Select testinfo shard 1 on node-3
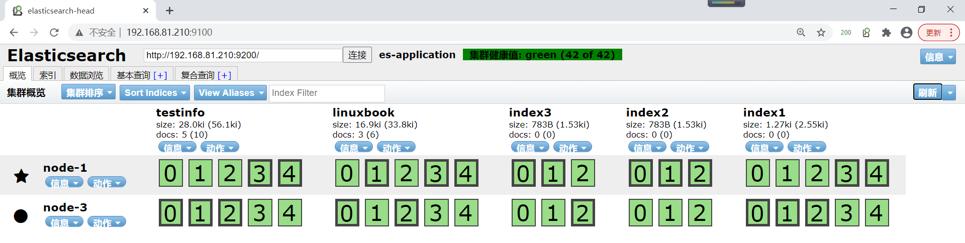 pyautogui.click(x=200, y=213)
